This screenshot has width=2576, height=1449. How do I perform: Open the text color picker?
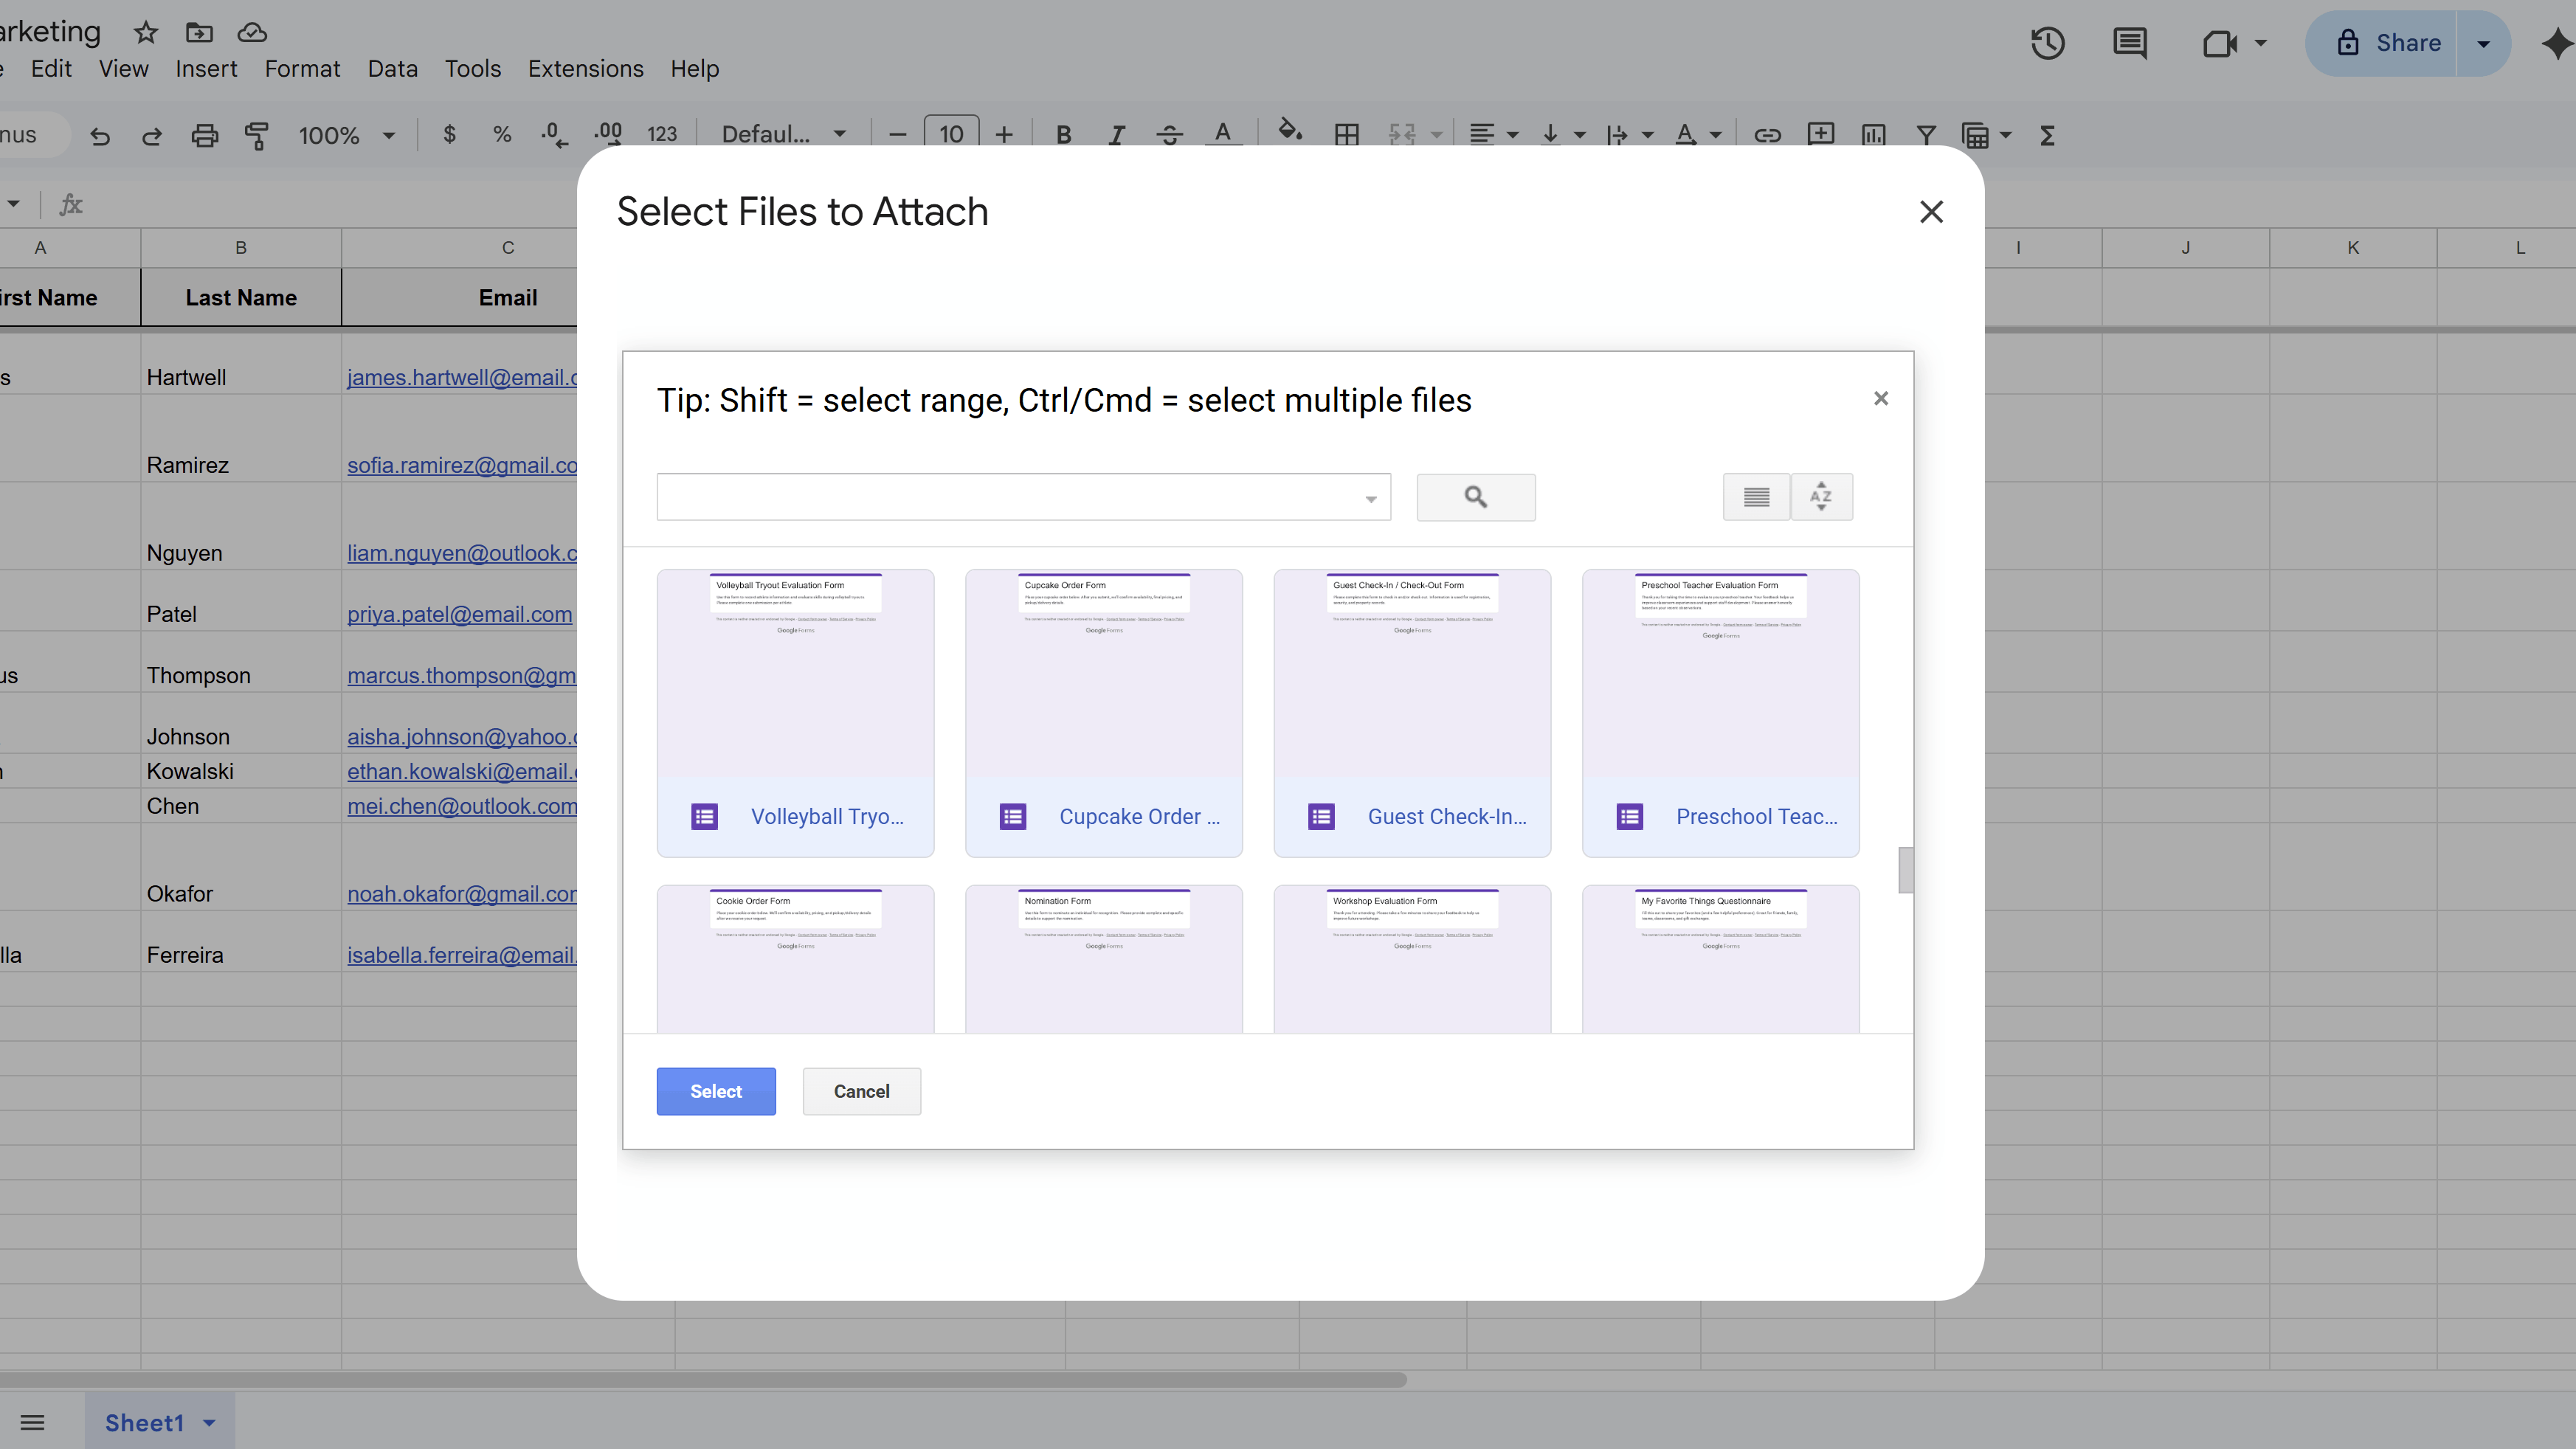coord(1222,134)
